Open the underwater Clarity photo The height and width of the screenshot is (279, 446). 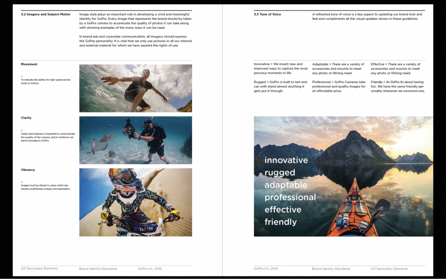point(135,140)
